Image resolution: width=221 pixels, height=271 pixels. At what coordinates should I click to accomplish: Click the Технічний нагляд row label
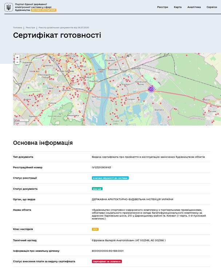(25, 241)
